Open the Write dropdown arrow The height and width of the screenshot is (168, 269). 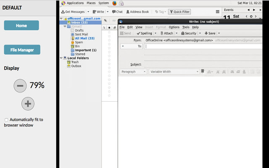click(108, 12)
